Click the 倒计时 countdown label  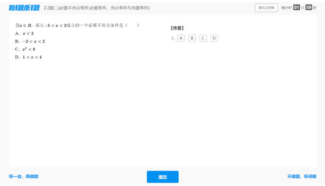pyautogui.click(x=287, y=8)
